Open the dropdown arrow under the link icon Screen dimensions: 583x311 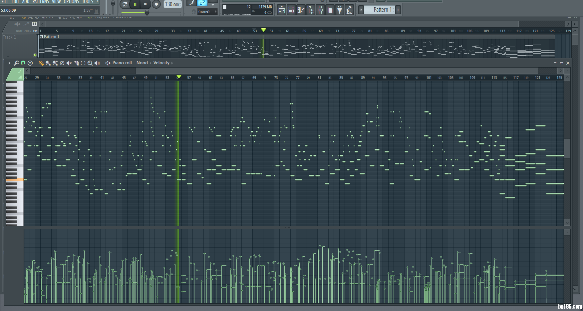coord(213,5)
